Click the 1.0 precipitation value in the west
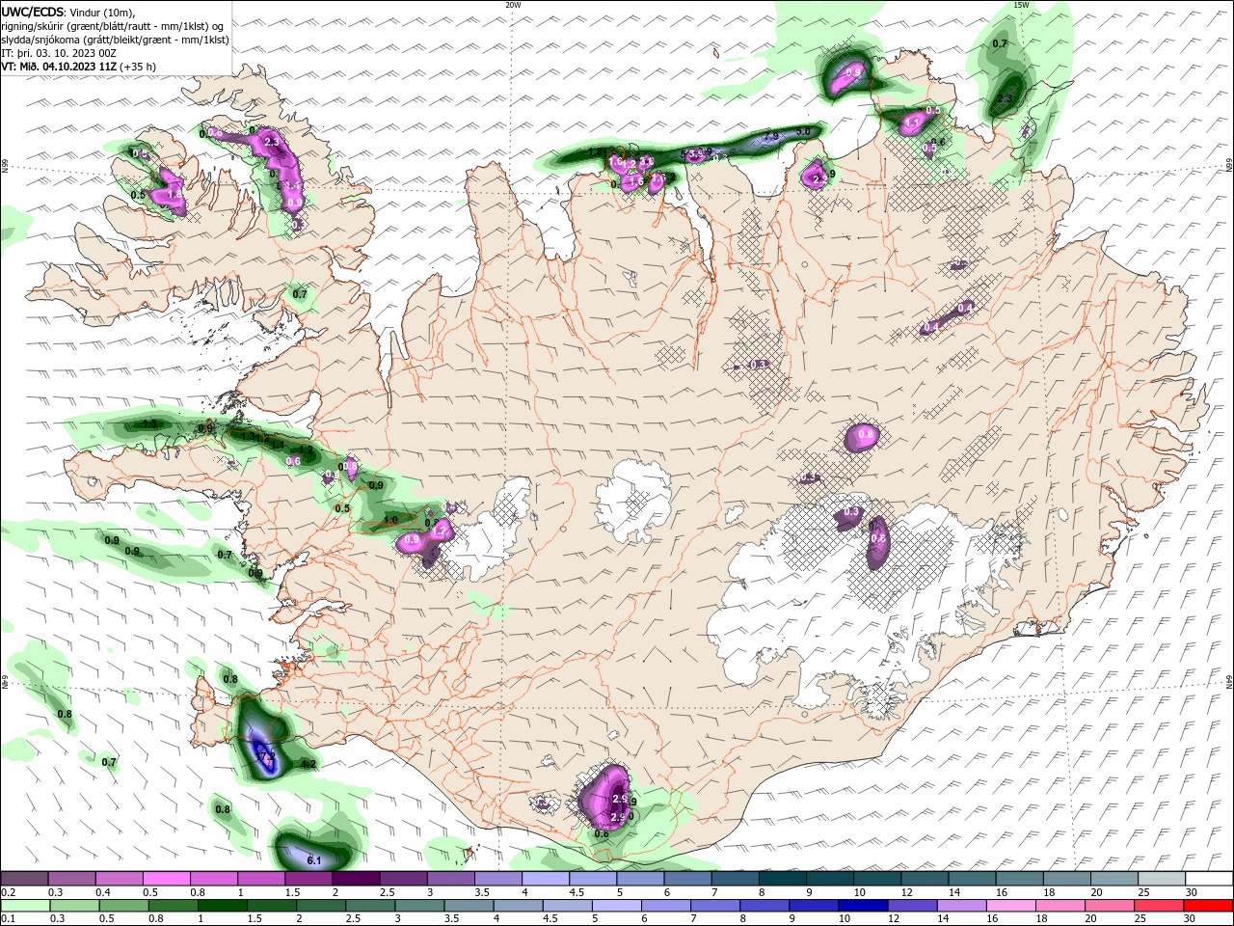Image resolution: width=1234 pixels, height=926 pixels. pyautogui.click(x=390, y=520)
